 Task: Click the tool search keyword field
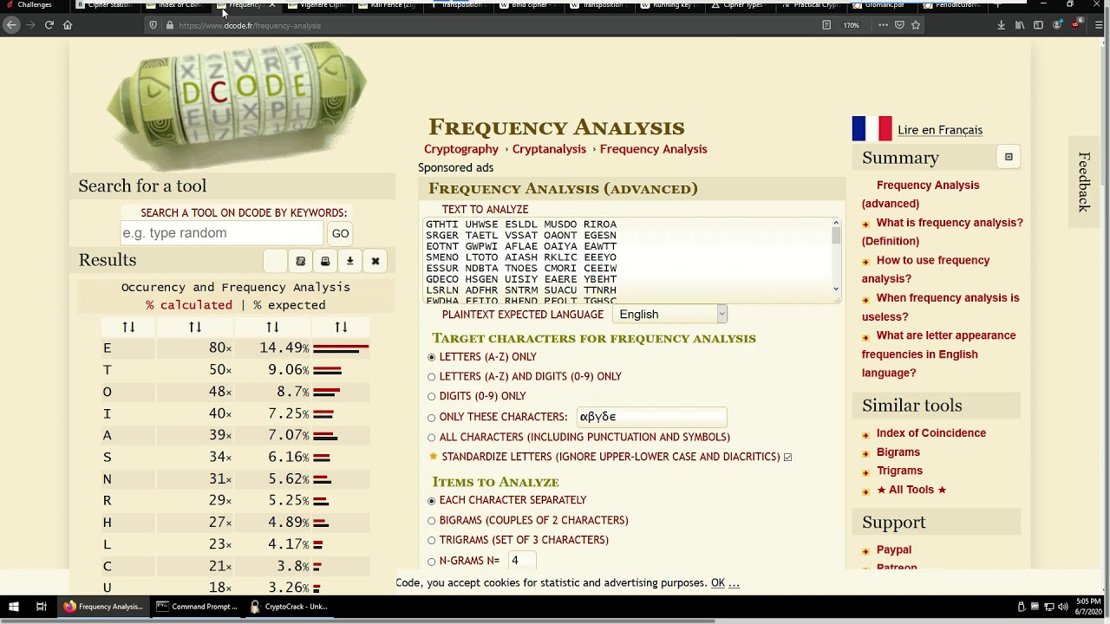(222, 233)
